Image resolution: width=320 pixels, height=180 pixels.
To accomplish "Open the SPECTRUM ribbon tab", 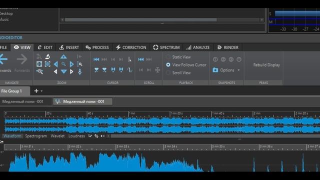I will [x=166, y=47].
